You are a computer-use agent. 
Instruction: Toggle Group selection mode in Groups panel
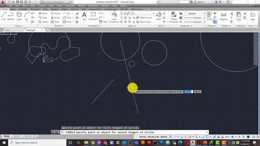[215, 21]
